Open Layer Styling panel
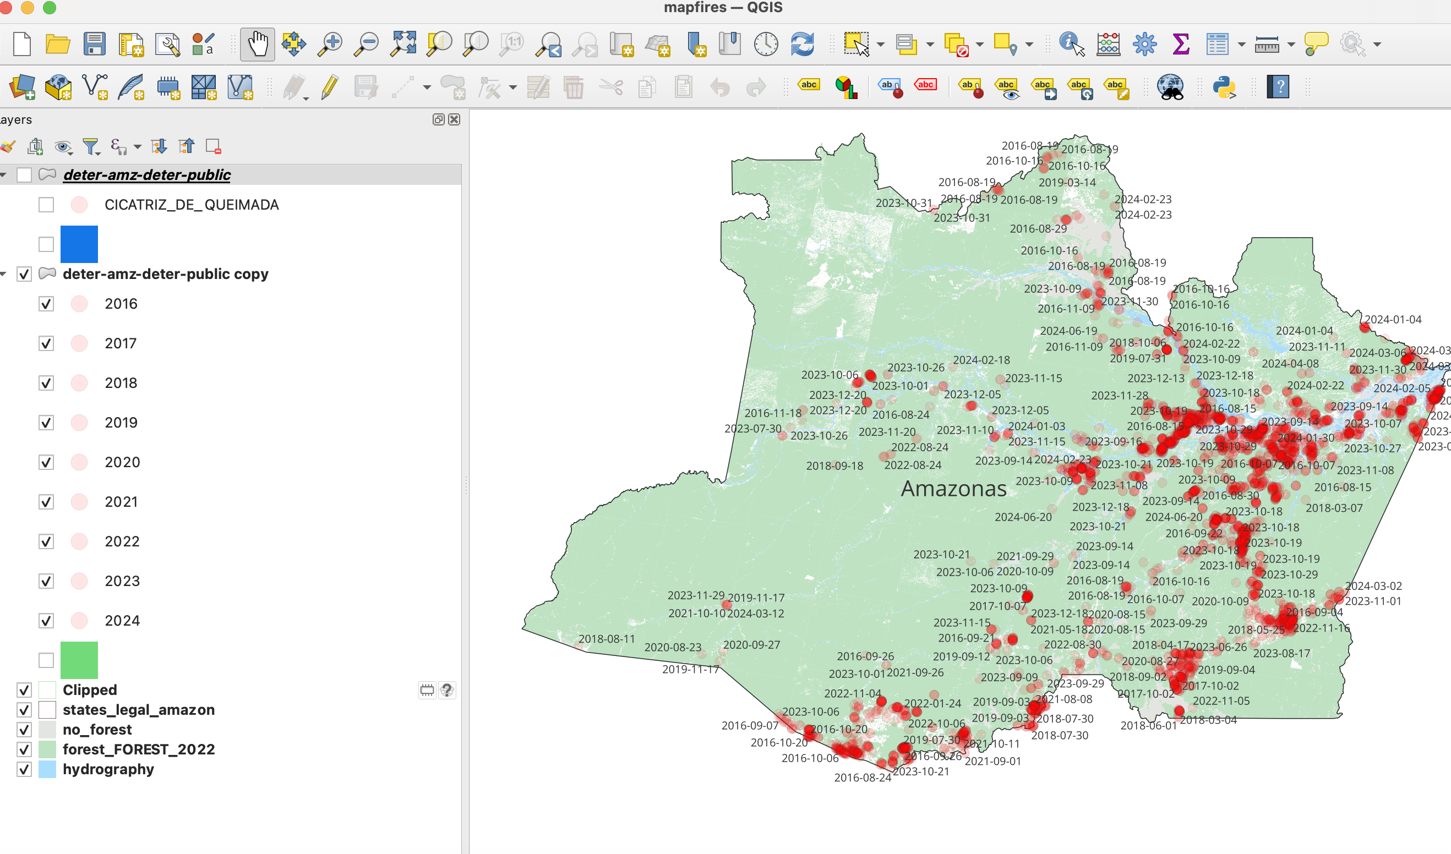 pyautogui.click(x=8, y=147)
